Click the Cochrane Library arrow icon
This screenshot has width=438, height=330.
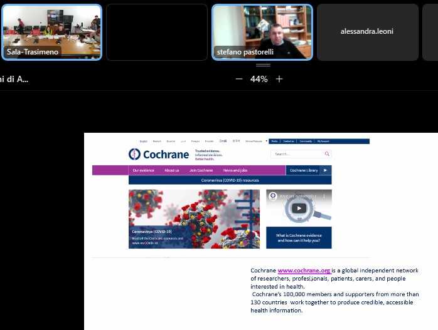[326, 170]
